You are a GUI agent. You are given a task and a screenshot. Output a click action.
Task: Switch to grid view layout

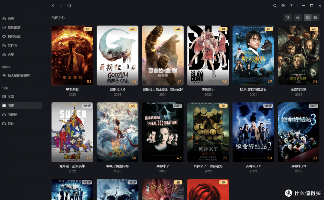coord(308,18)
